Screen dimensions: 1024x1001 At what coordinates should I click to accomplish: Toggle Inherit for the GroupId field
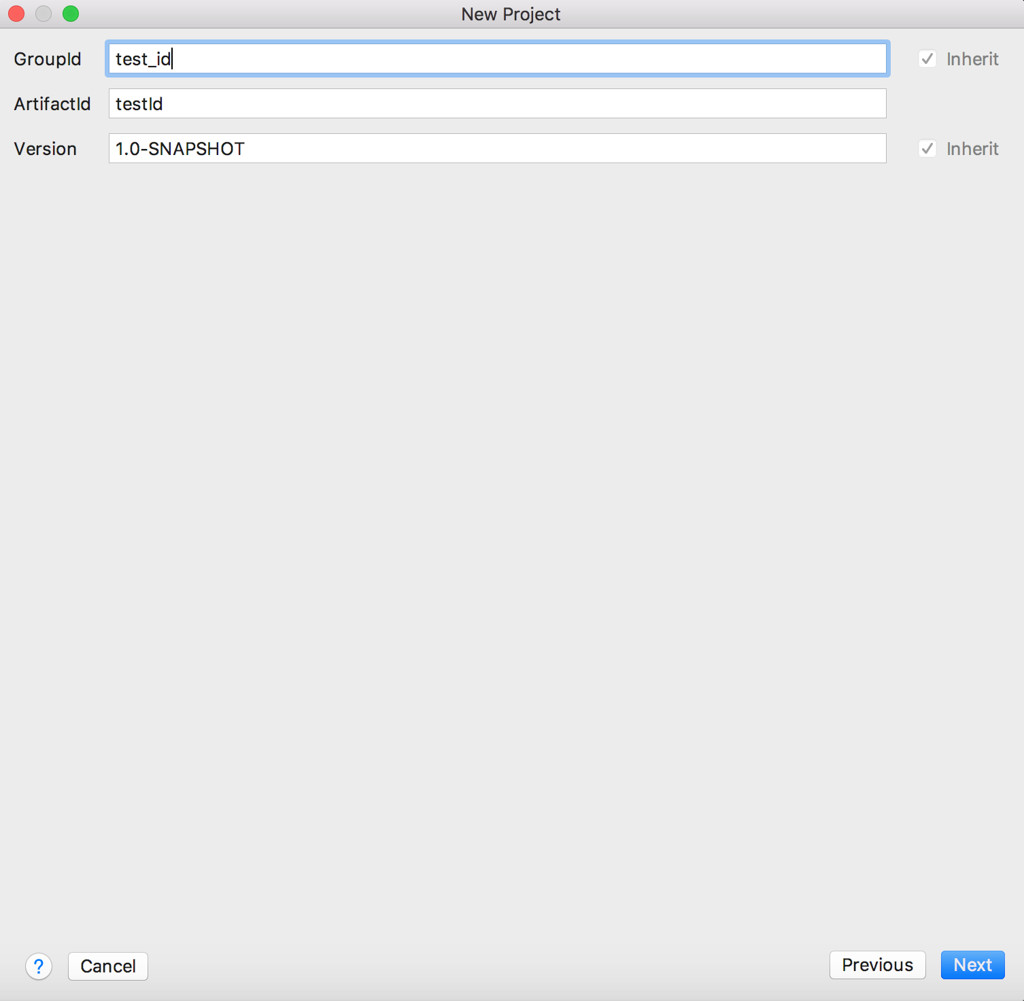click(x=927, y=59)
